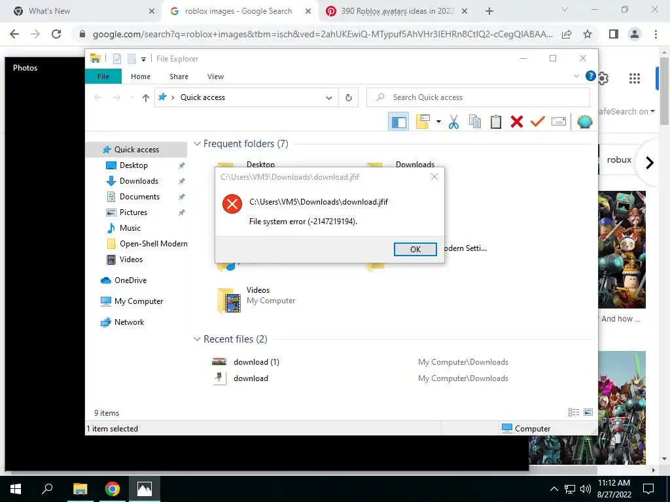Screen dimensions: 670x502
Task: Click the Up one level arrow
Action: pyautogui.click(x=146, y=98)
